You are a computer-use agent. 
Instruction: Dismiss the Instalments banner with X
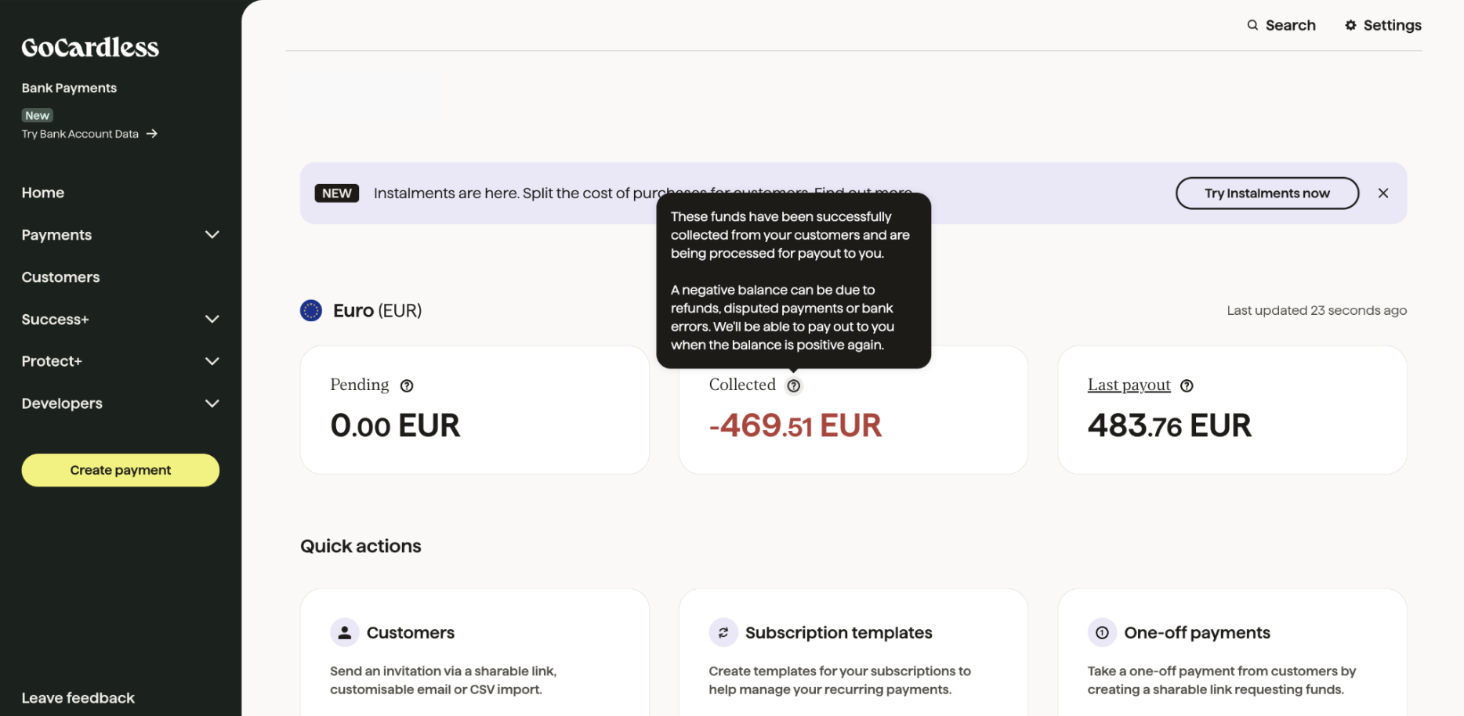pos(1383,193)
